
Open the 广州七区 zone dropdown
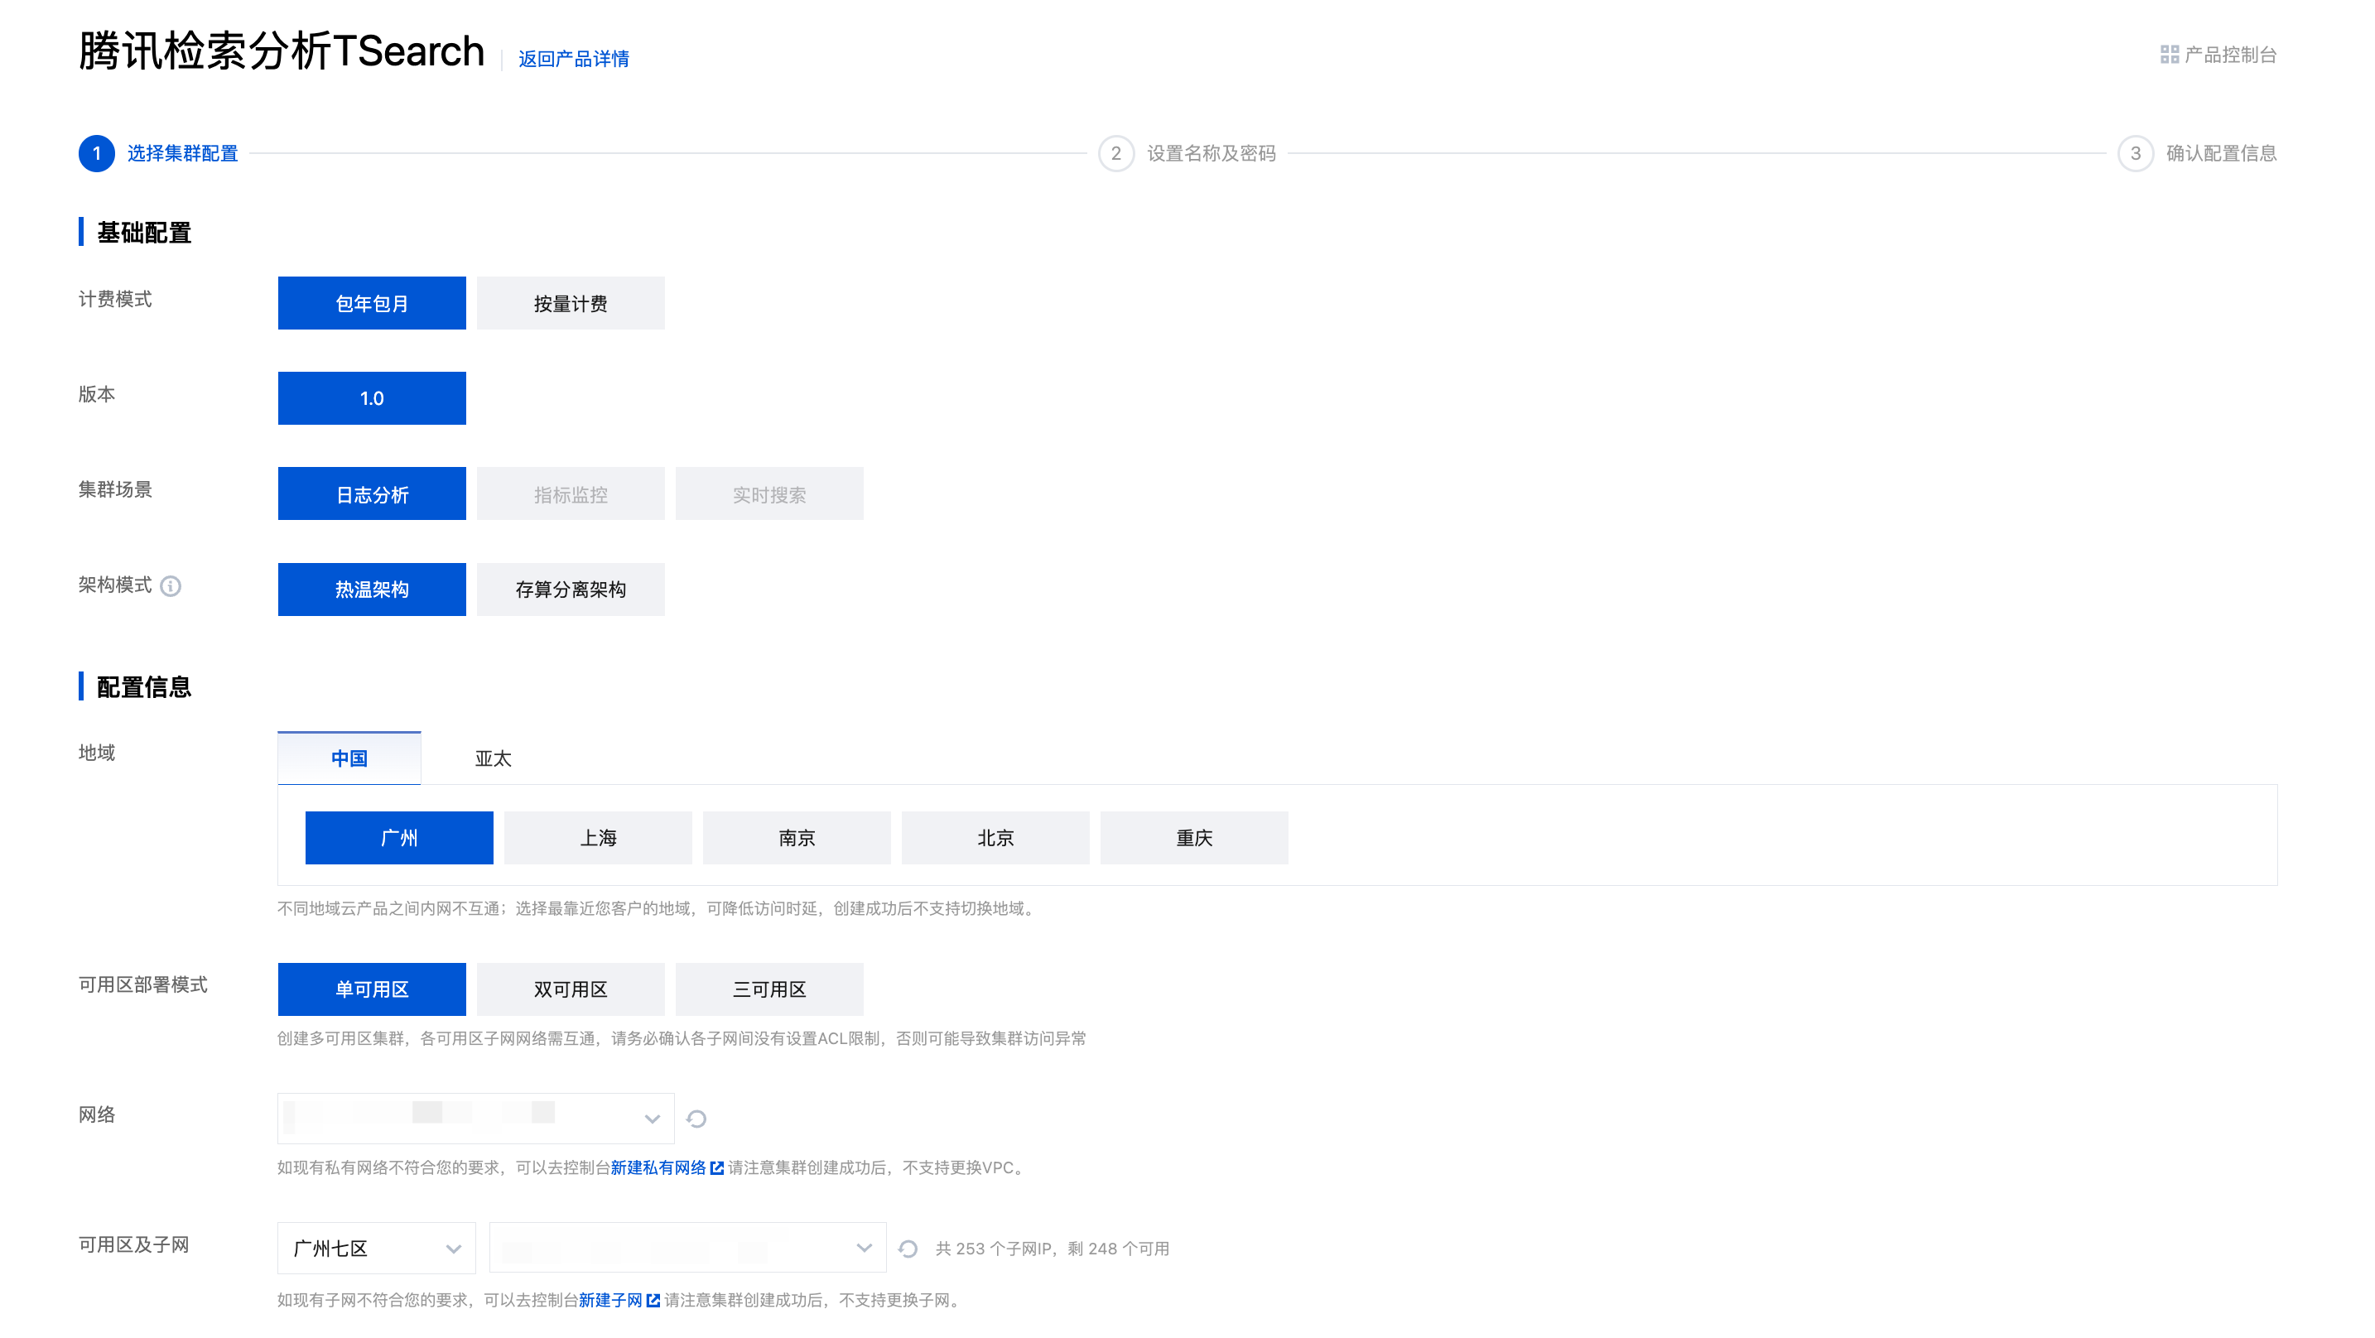[376, 1249]
